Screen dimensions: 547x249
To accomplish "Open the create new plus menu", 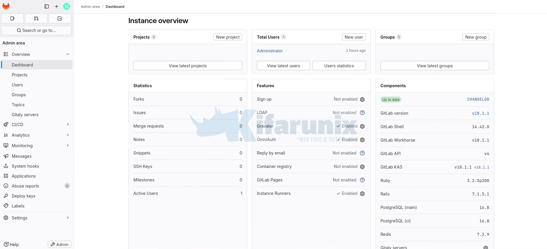I will click(57, 6).
